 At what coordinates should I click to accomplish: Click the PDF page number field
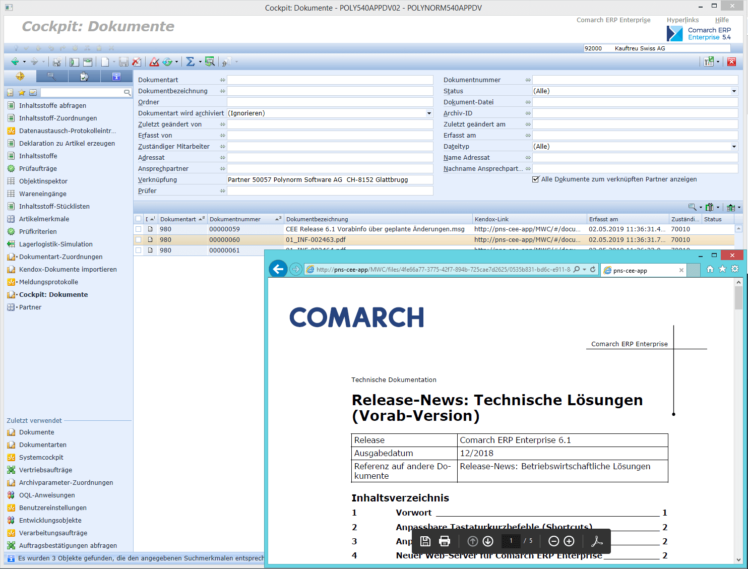[511, 541]
